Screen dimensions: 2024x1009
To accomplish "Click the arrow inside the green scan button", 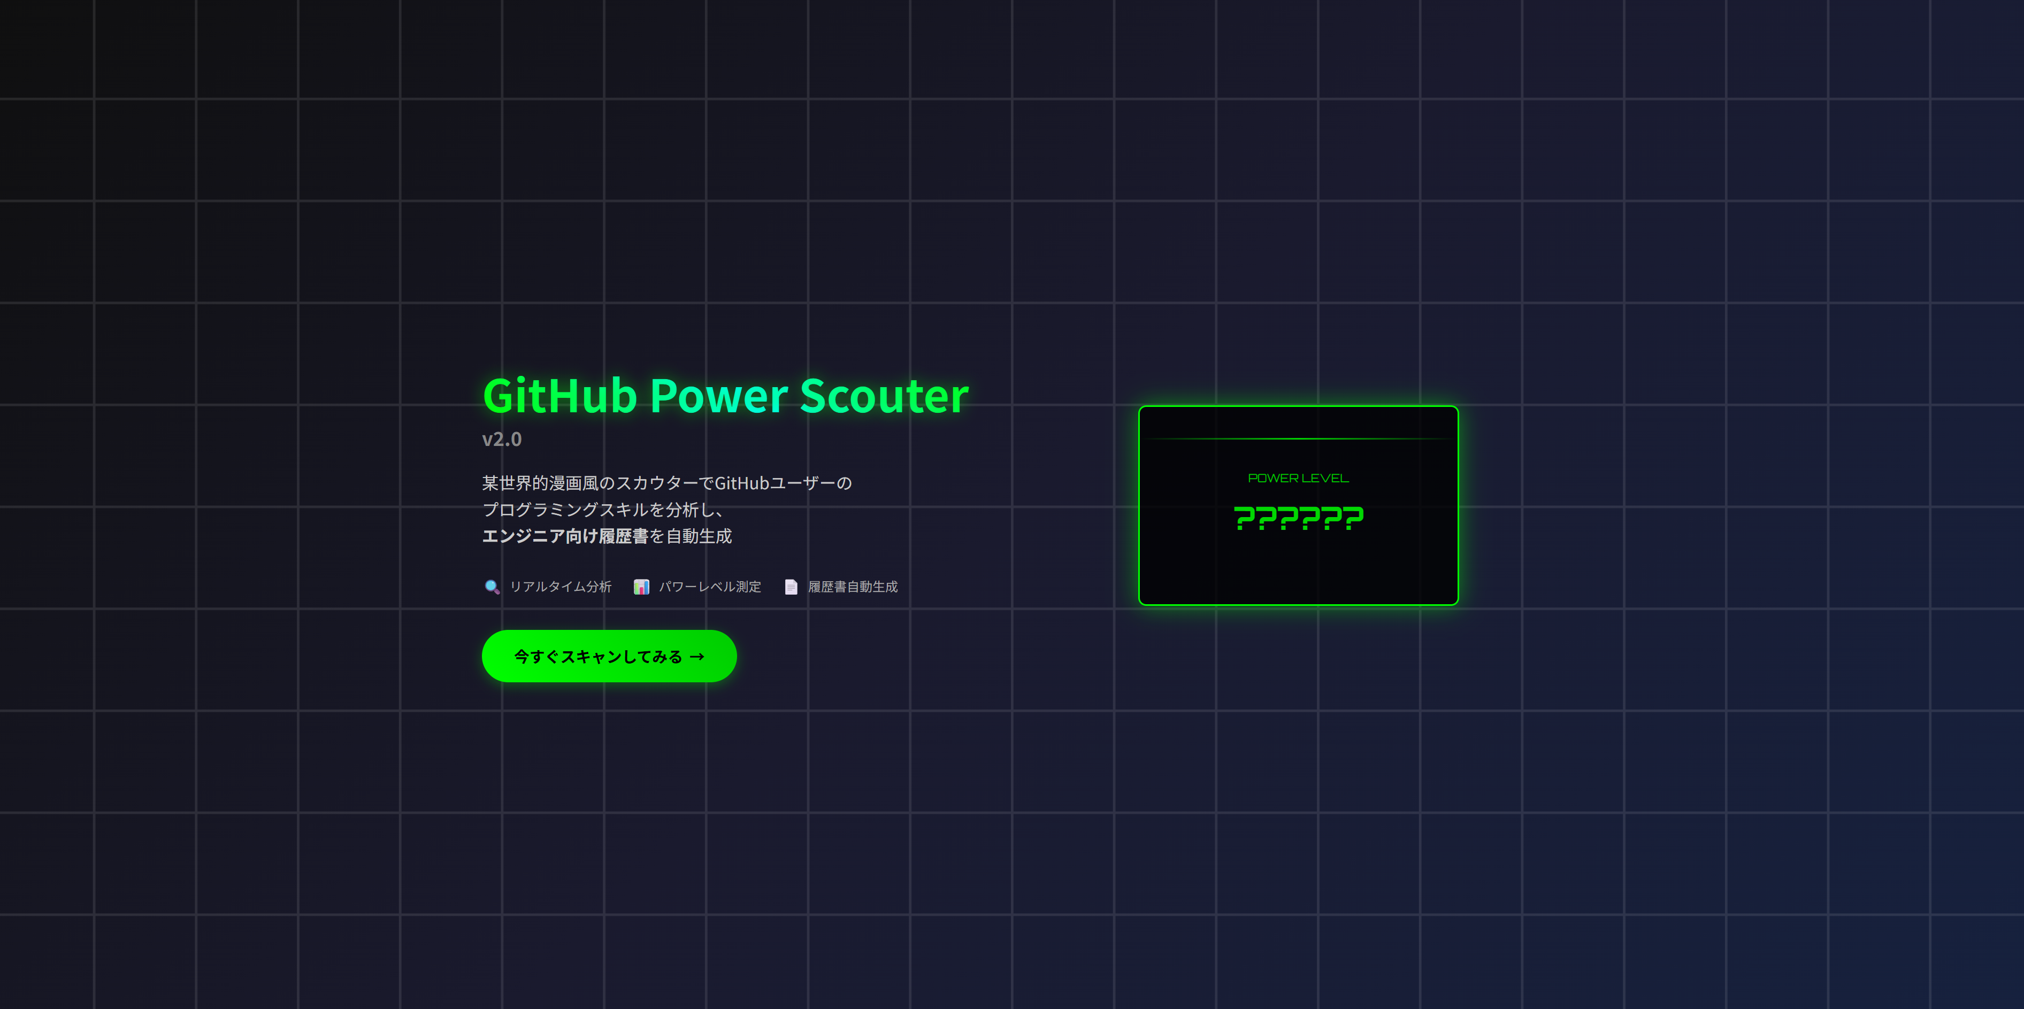I will click(697, 657).
